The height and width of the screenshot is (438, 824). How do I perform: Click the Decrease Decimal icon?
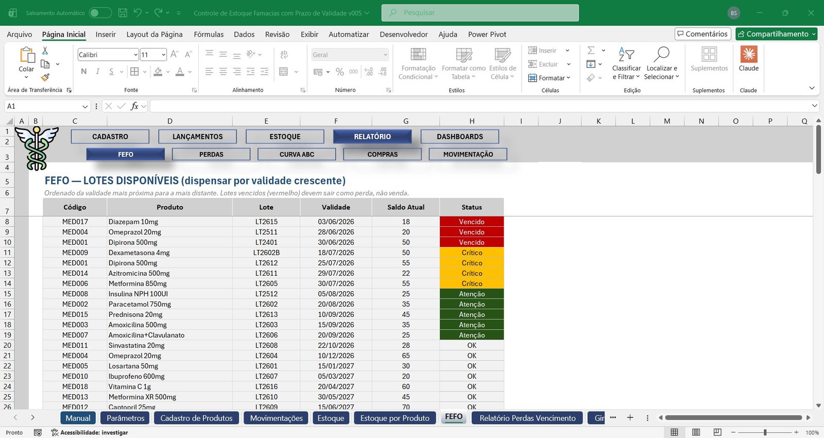pyautogui.click(x=383, y=72)
